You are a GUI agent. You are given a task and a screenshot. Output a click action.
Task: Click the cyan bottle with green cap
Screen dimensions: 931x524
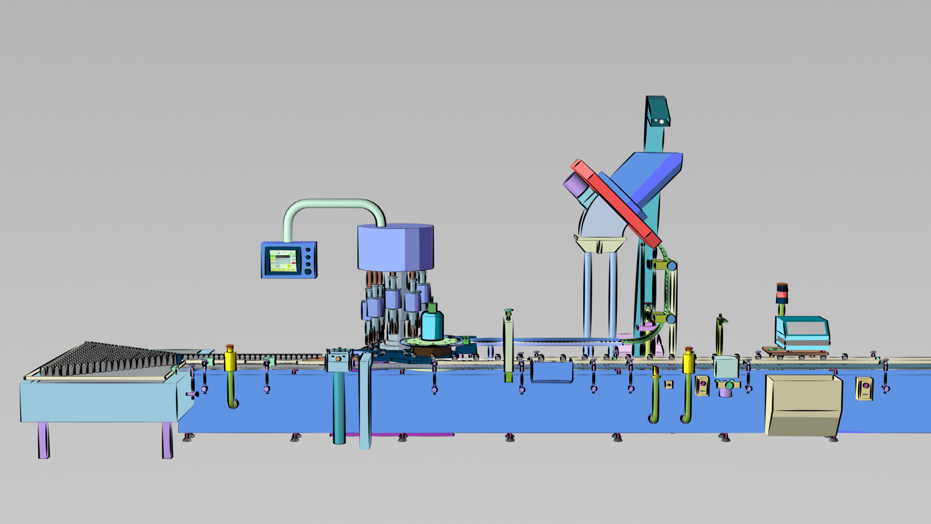pos(432,325)
